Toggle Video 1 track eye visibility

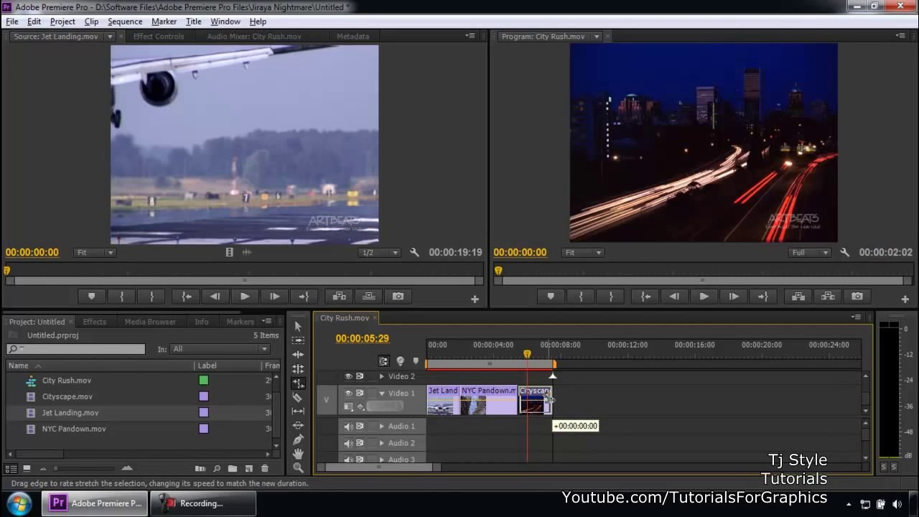[348, 393]
